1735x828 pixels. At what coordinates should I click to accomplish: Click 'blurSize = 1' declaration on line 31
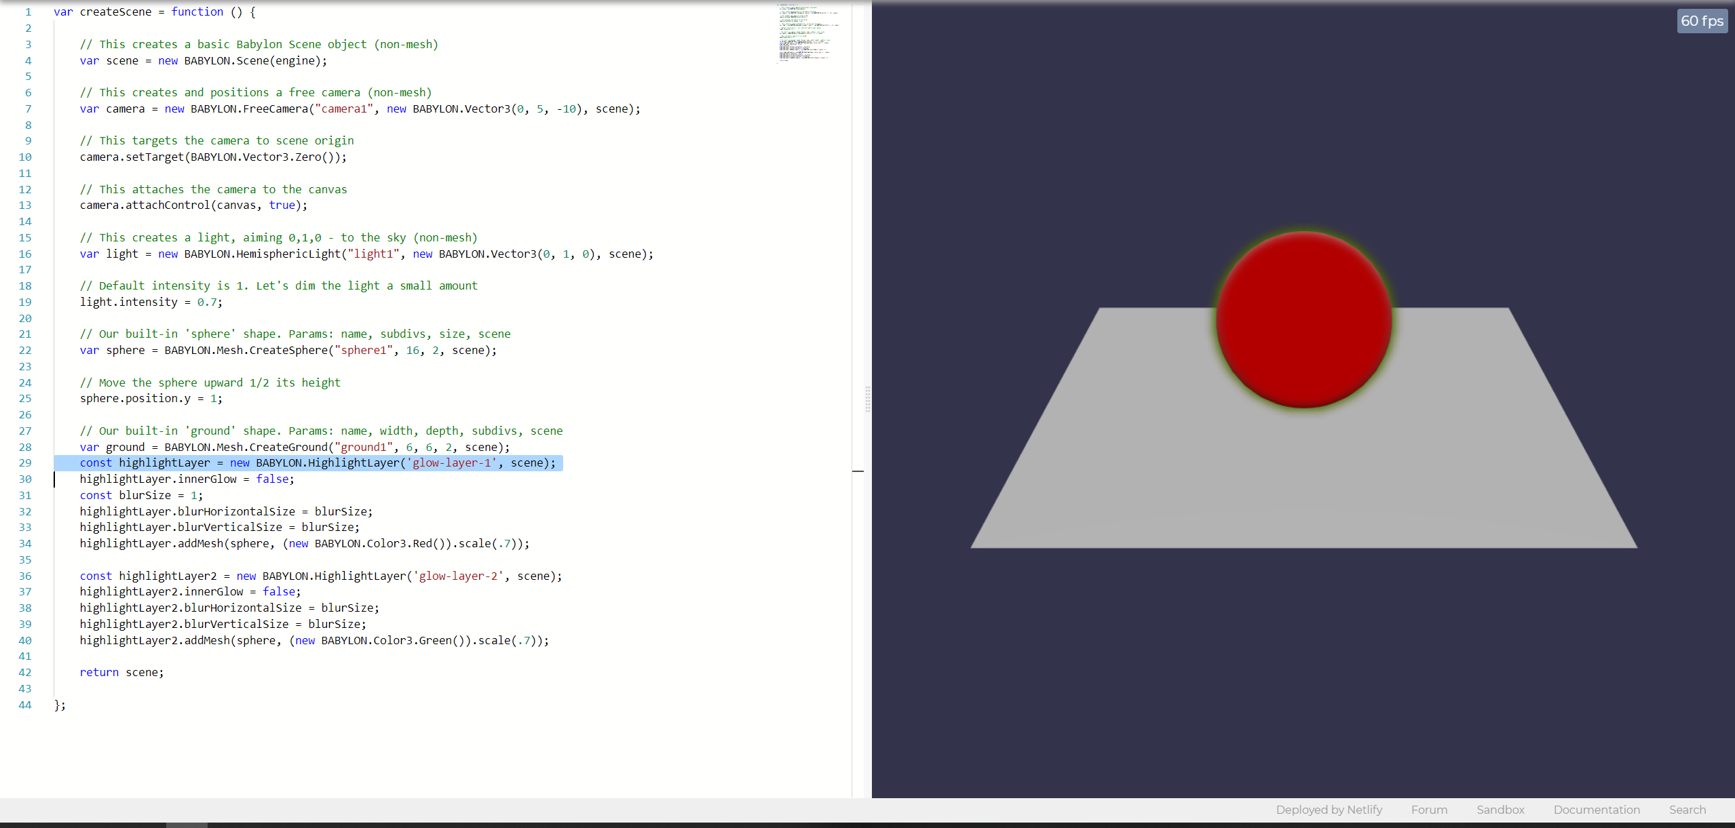coord(159,495)
